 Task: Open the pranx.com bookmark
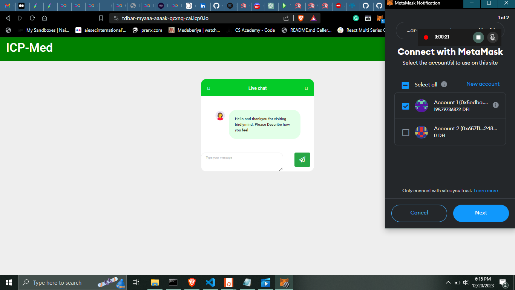click(147, 30)
